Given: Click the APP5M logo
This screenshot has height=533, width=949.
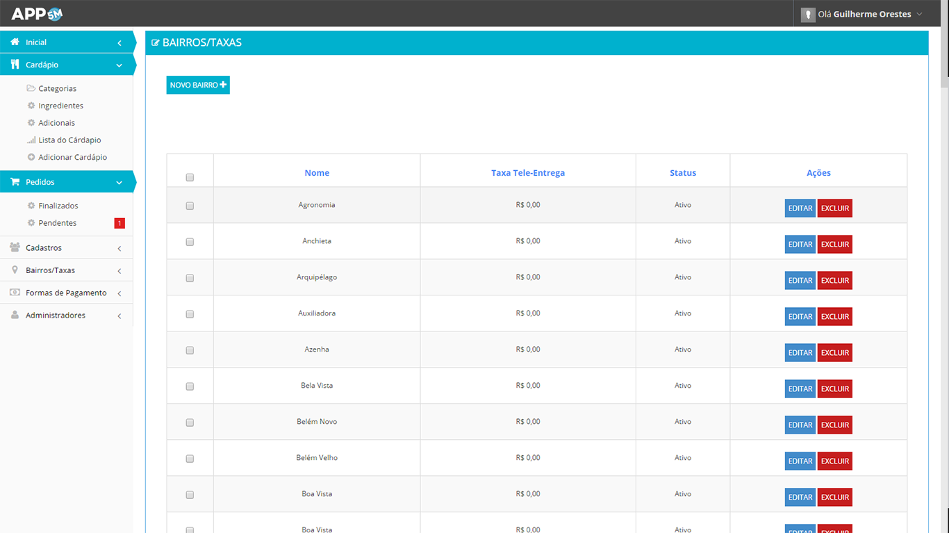Looking at the screenshot, I should click(37, 14).
